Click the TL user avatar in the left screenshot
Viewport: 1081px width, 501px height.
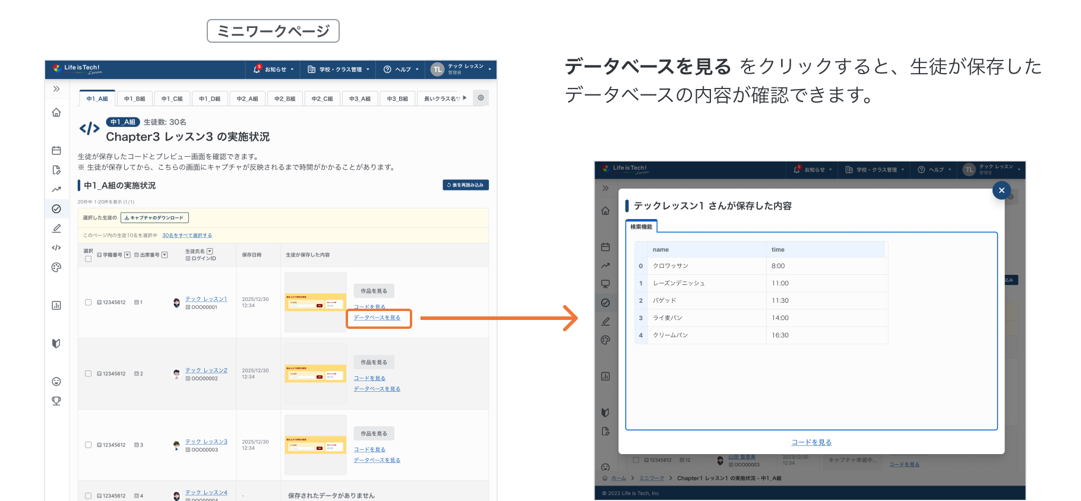click(x=437, y=69)
